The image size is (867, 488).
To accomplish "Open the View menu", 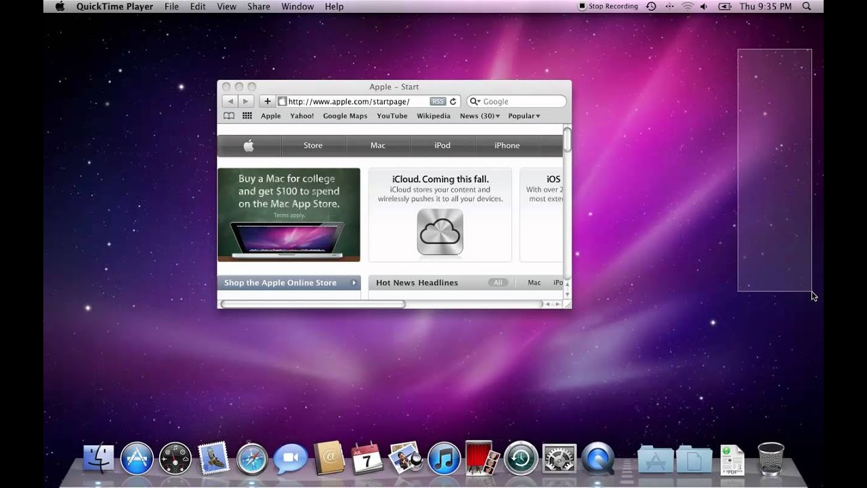I will (x=226, y=6).
